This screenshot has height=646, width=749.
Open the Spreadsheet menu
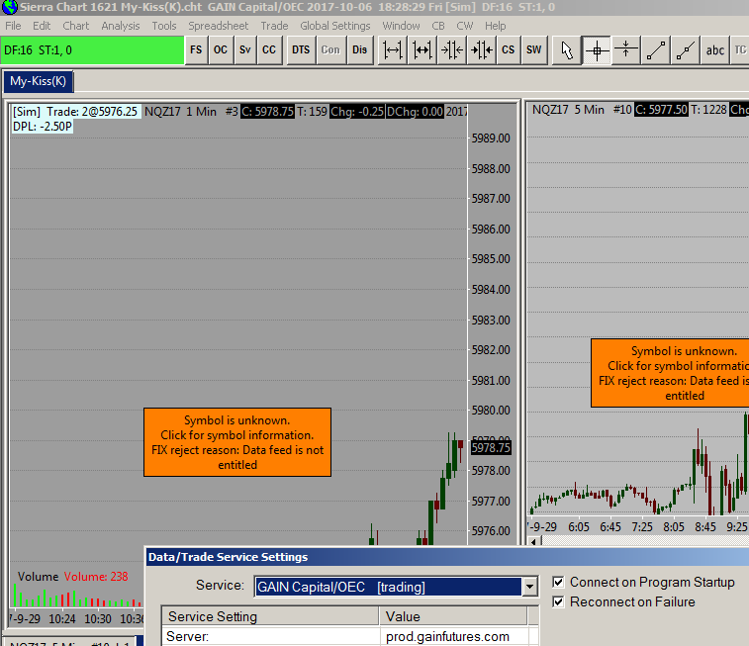(219, 26)
